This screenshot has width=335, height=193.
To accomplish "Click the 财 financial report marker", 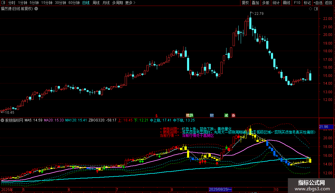I will tap(212, 115).
